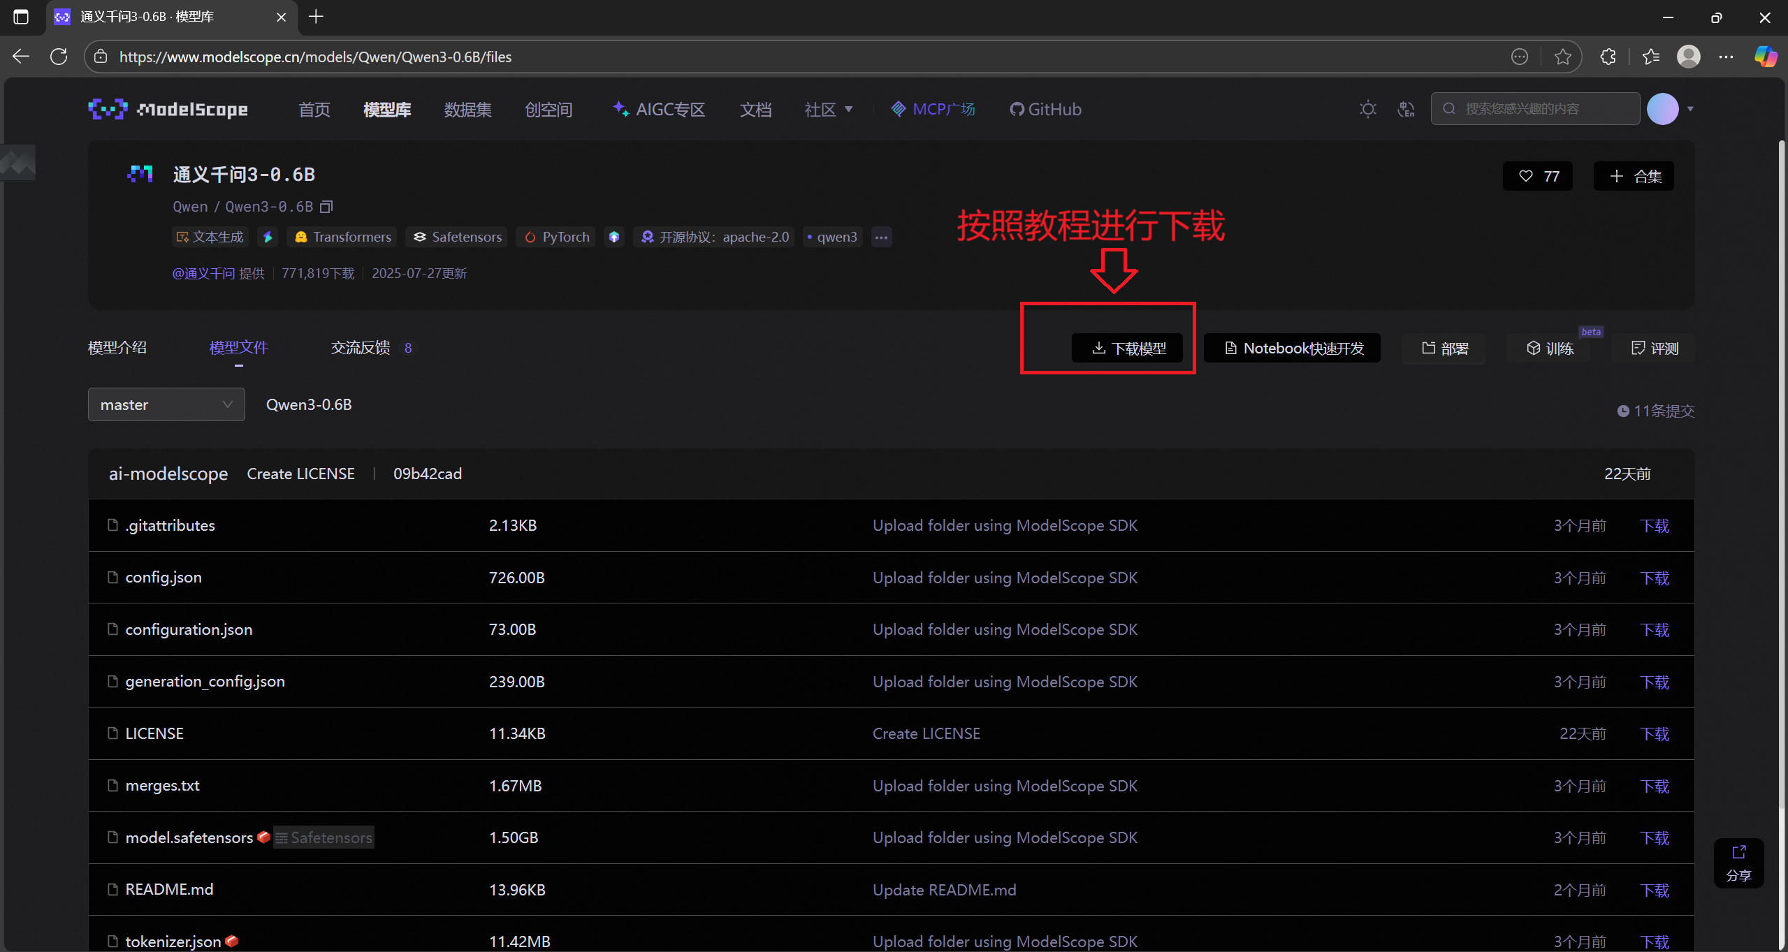The image size is (1788, 952).
Task: Open 创空间 in navigation
Action: click(x=549, y=109)
